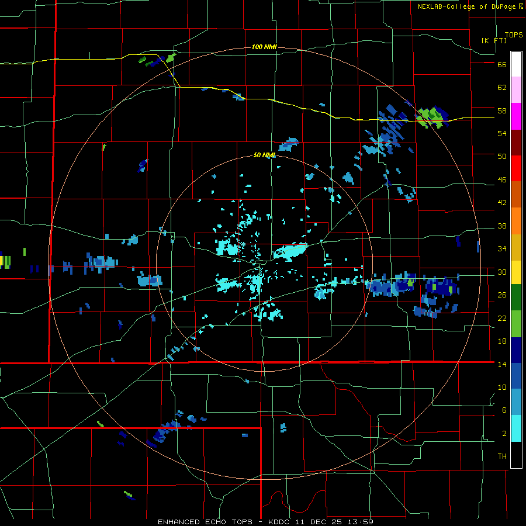This screenshot has height=526, width=526.
Task: Pick the white swatch at the legend top
Action: coord(516,64)
